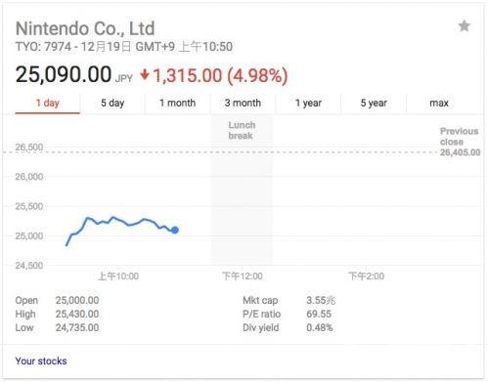Open the Your stocks link

point(41,361)
